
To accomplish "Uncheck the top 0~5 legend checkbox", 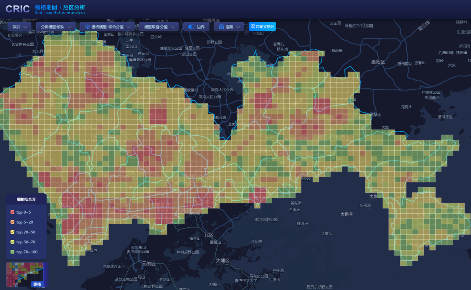I will point(13,212).
